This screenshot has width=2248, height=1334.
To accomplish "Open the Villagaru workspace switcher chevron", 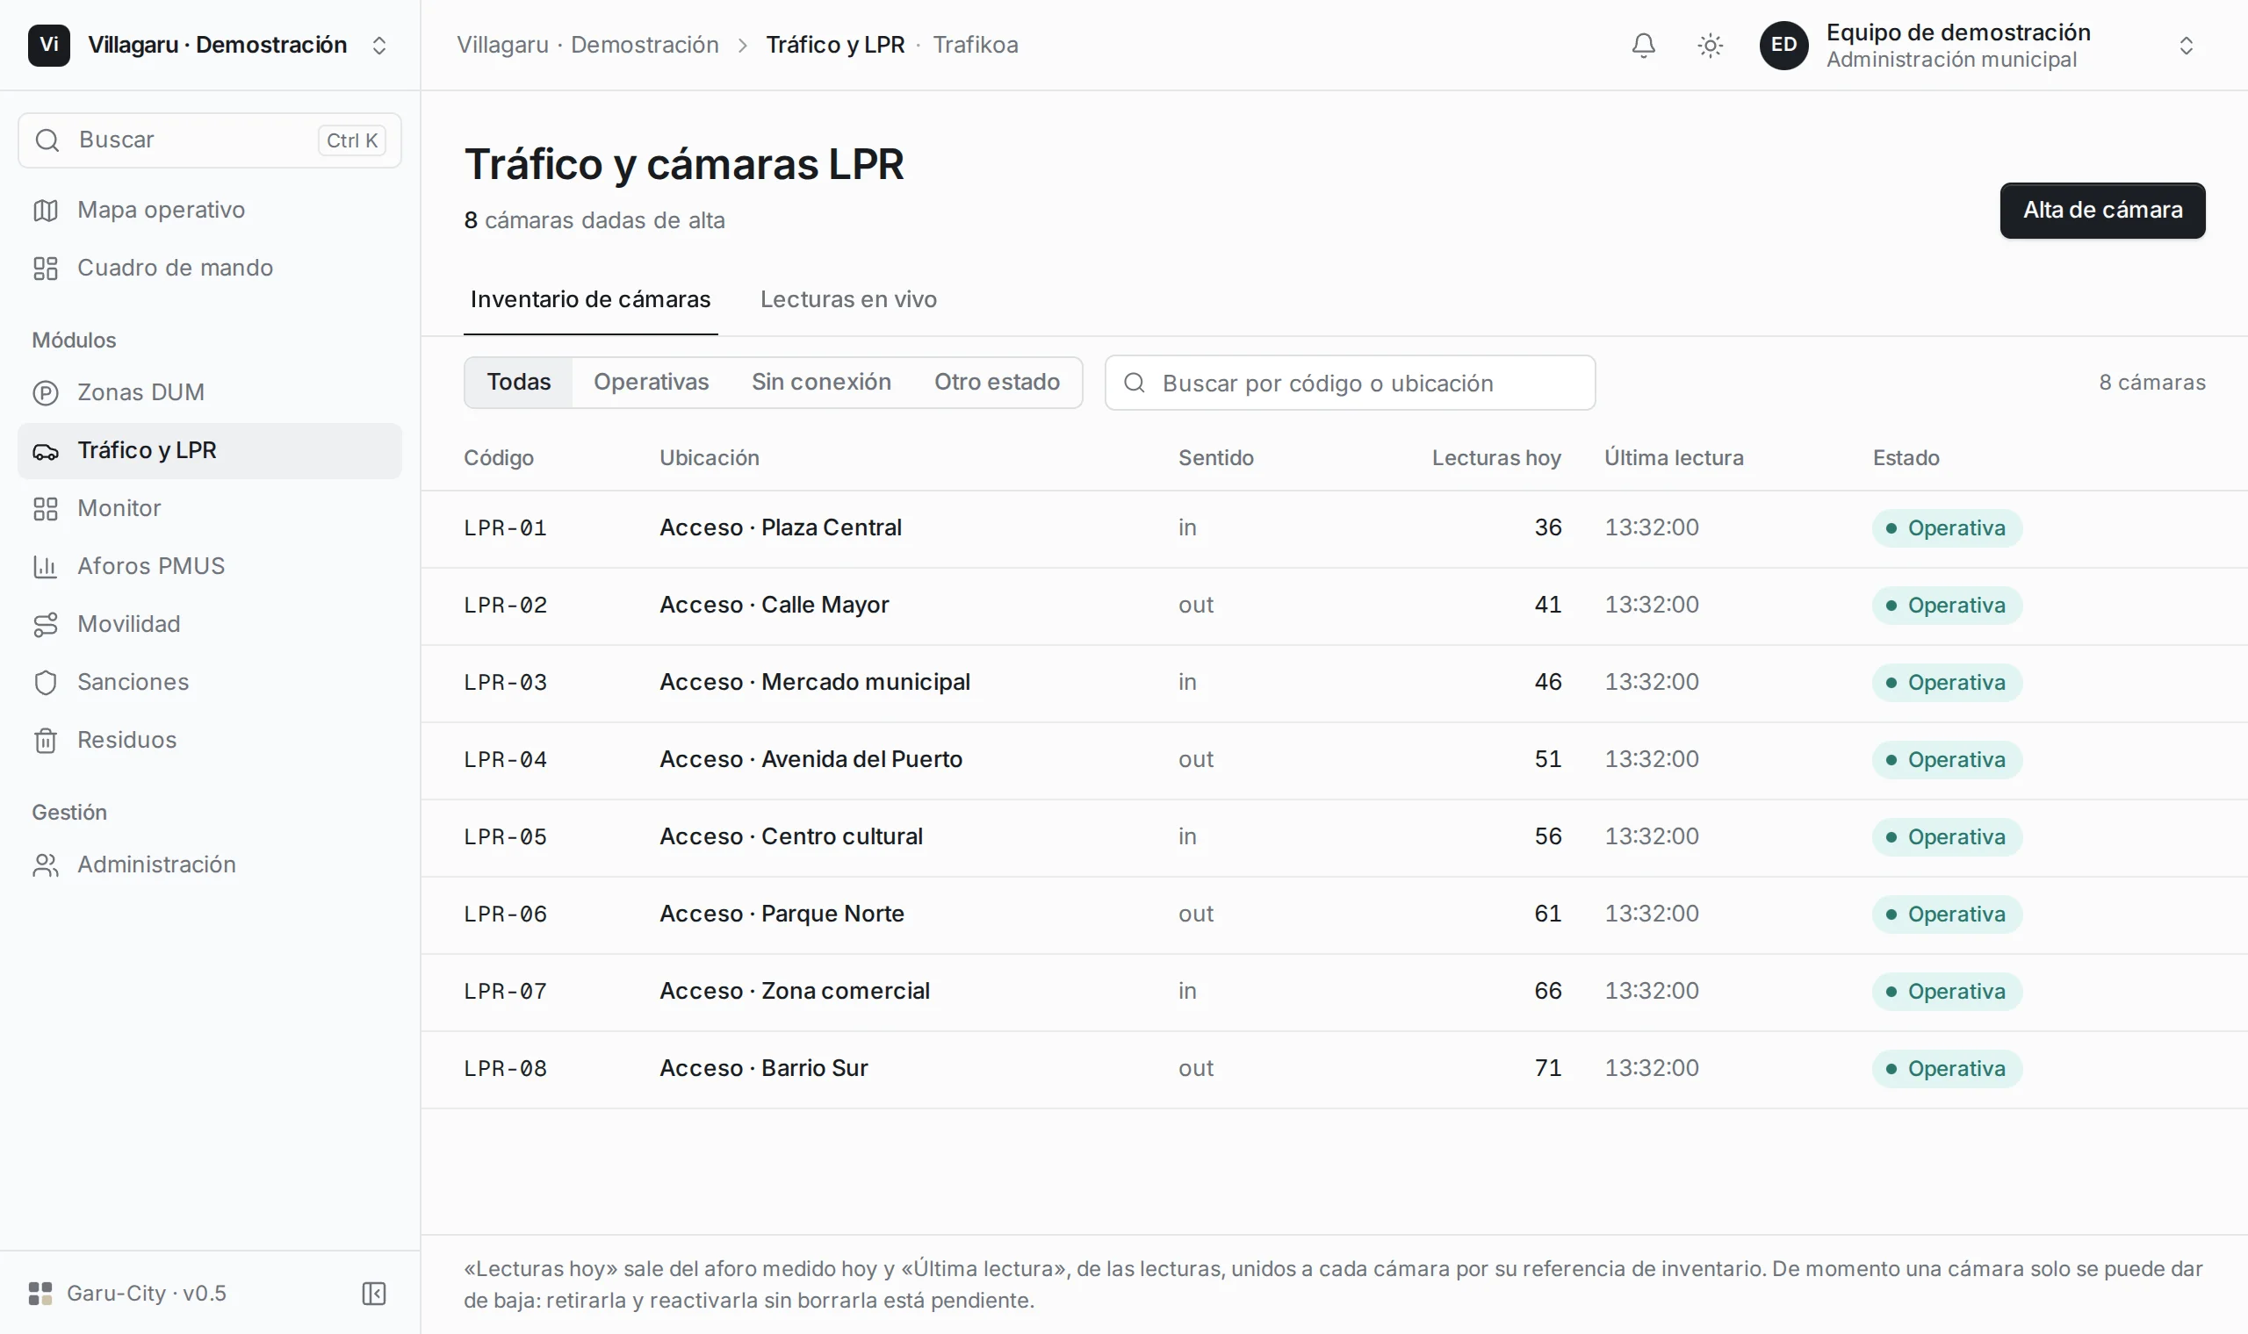I will pyautogui.click(x=379, y=45).
